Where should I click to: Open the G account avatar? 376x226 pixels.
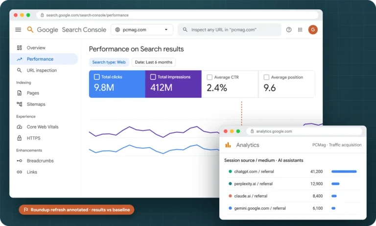click(x=313, y=30)
